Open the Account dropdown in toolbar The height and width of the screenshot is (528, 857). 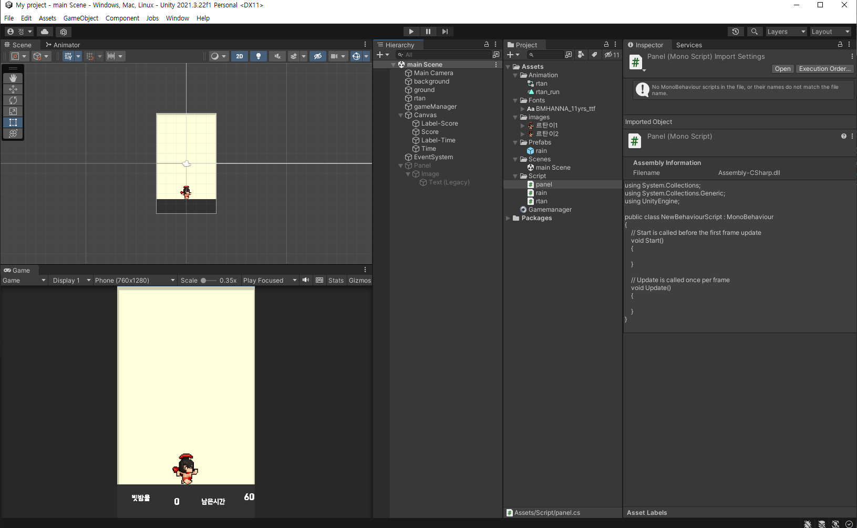pyautogui.click(x=19, y=32)
